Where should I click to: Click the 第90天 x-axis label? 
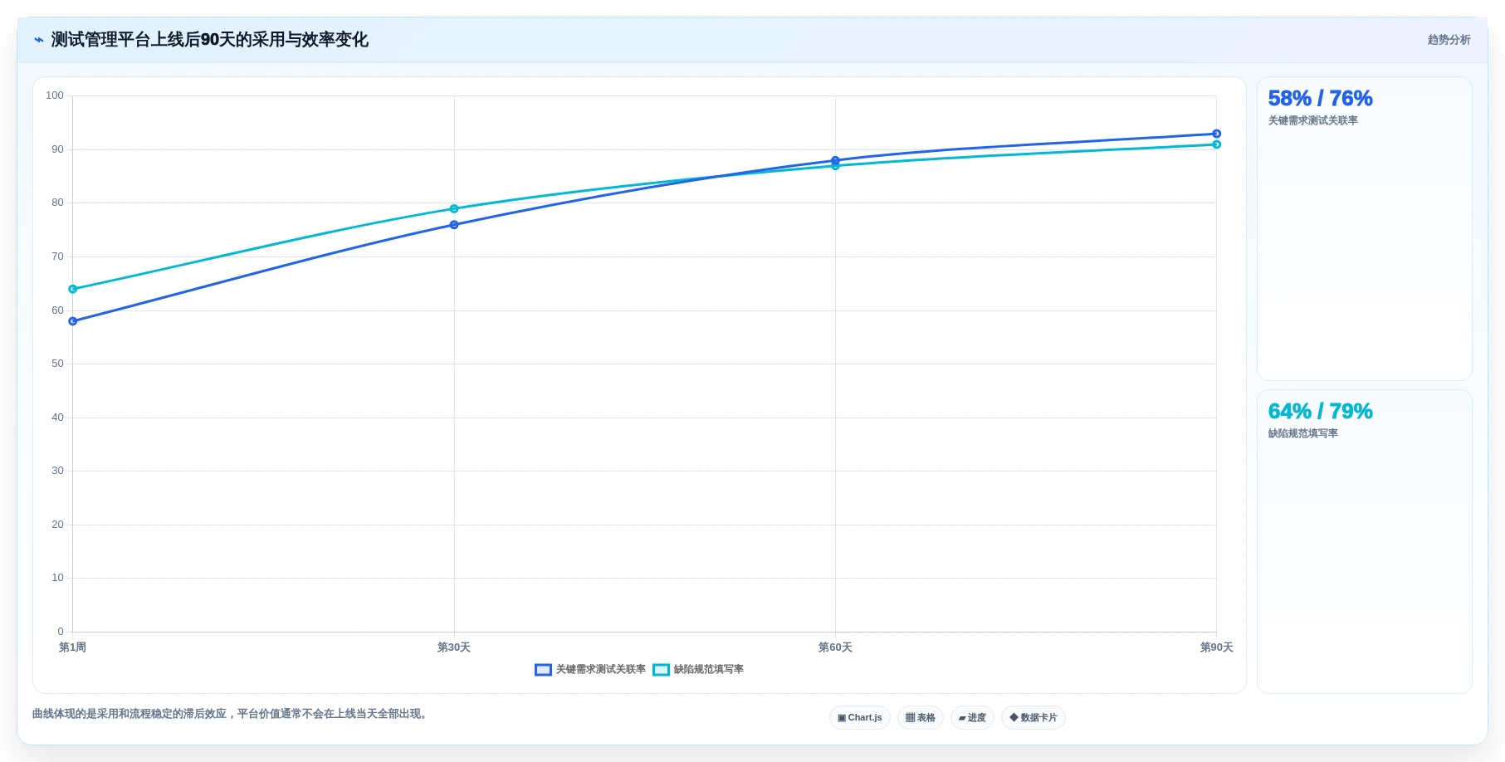tap(1217, 647)
